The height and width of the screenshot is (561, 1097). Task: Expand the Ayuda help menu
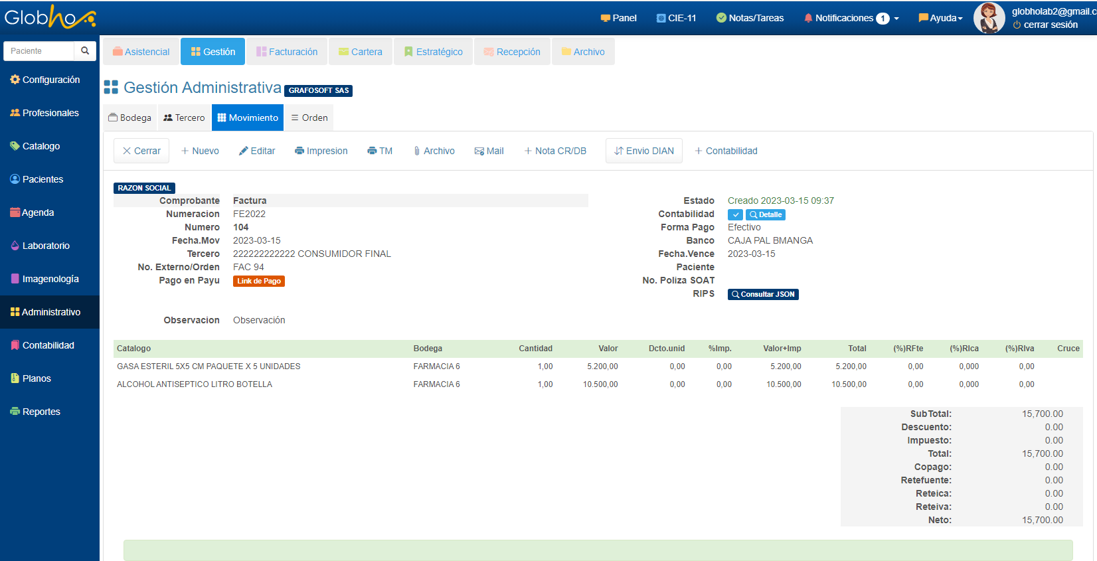tap(940, 18)
